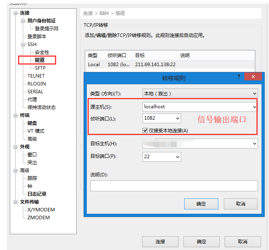Open the 目标端口 dropdown
The width and height of the screenshot is (269, 250).
coord(178,157)
